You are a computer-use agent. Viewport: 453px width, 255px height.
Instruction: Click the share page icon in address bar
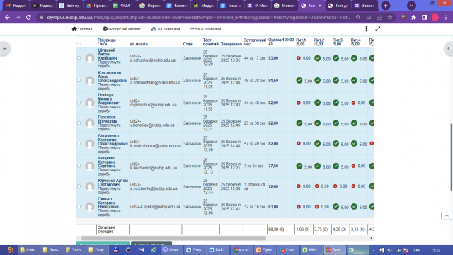pos(379,17)
